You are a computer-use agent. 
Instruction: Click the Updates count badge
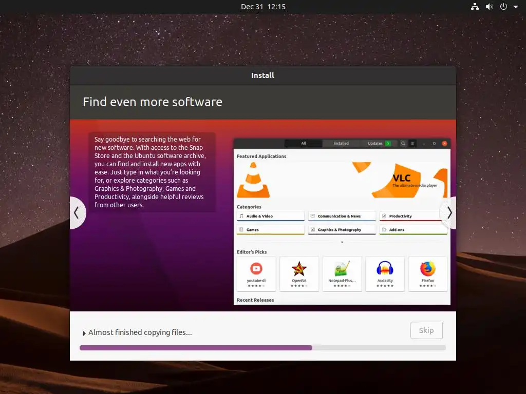(388, 144)
